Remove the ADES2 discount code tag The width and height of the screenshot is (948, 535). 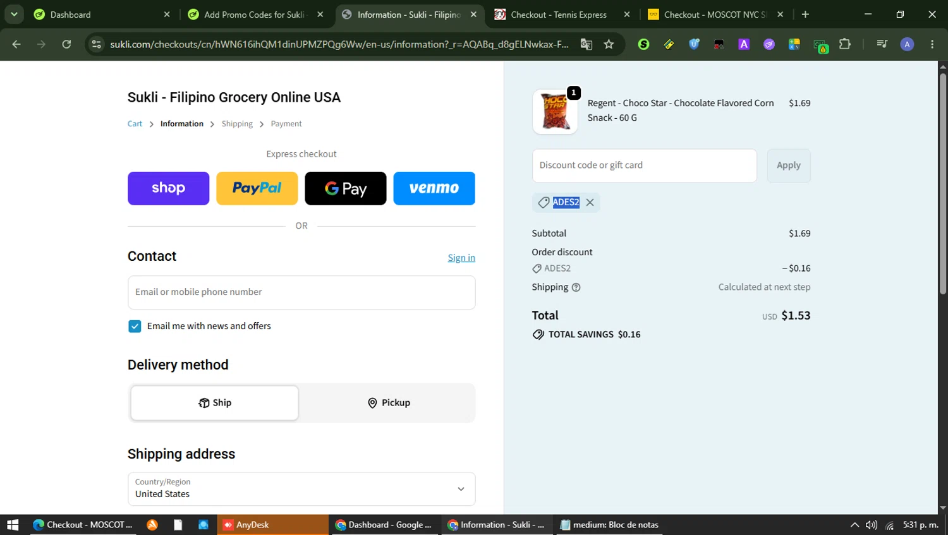pyautogui.click(x=590, y=202)
